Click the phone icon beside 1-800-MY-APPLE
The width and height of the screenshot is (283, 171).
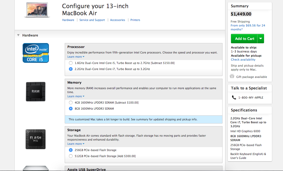234,97
